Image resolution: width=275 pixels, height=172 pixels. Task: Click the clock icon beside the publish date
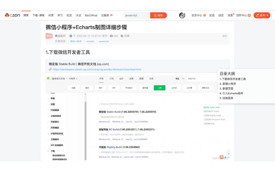click(71, 36)
